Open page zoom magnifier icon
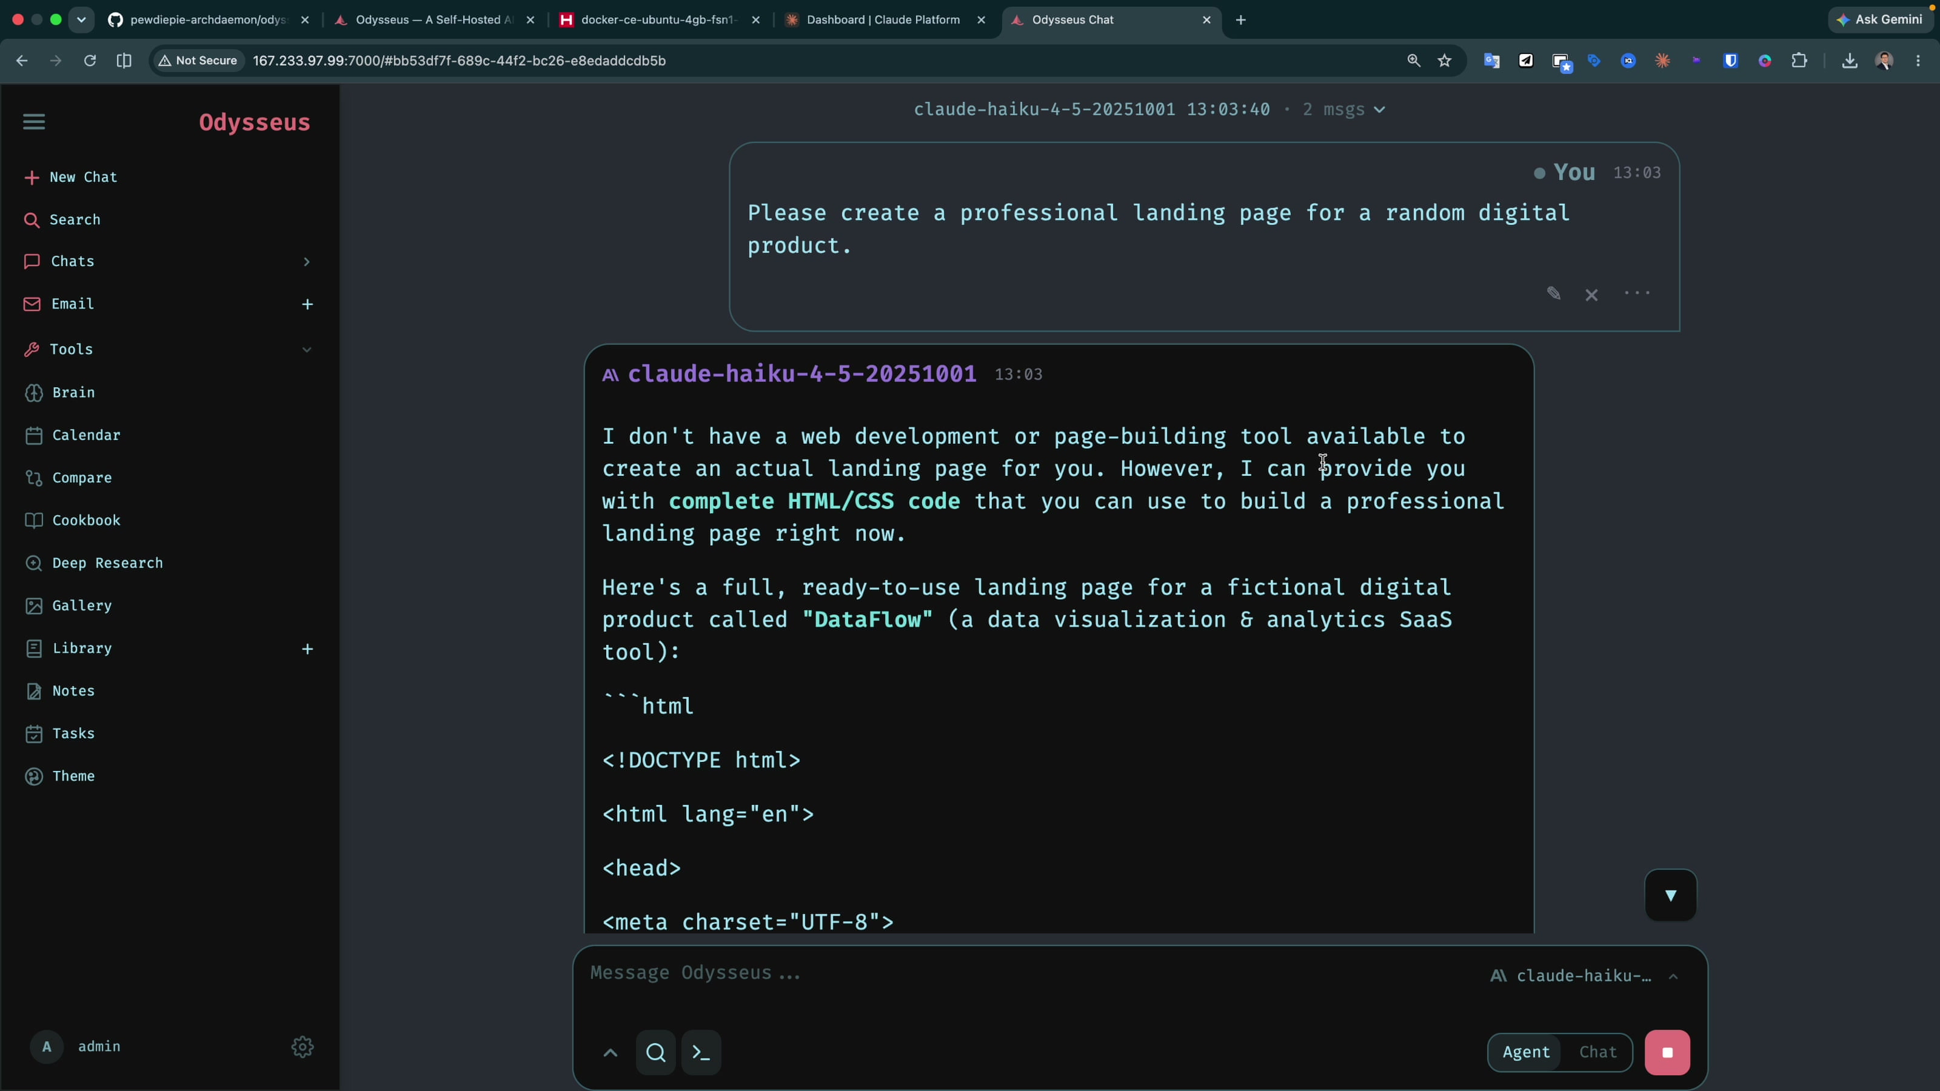Viewport: 1940px width, 1091px height. coord(1414,60)
